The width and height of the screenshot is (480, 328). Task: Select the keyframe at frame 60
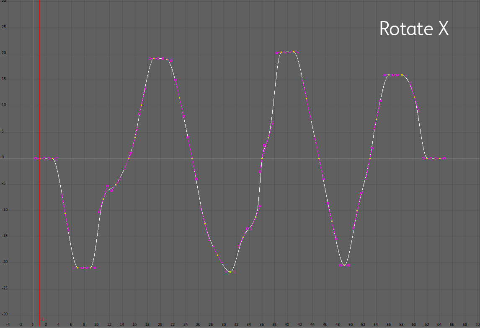coord(415,97)
